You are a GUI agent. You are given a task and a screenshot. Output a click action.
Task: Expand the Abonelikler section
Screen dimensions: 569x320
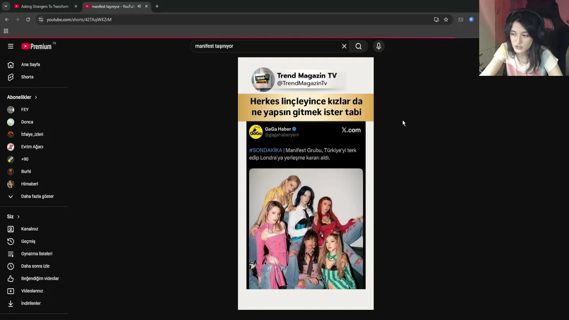pyautogui.click(x=22, y=97)
